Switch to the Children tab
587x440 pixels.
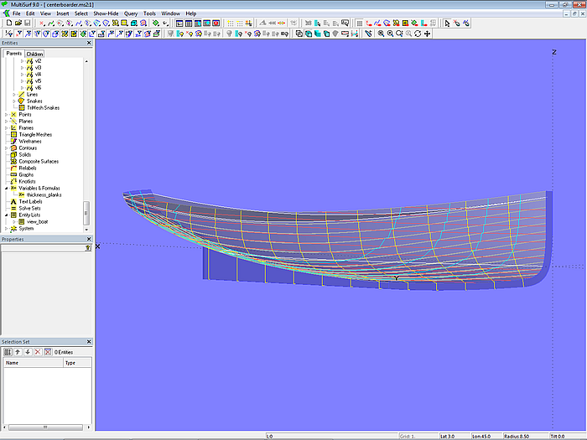(x=34, y=54)
